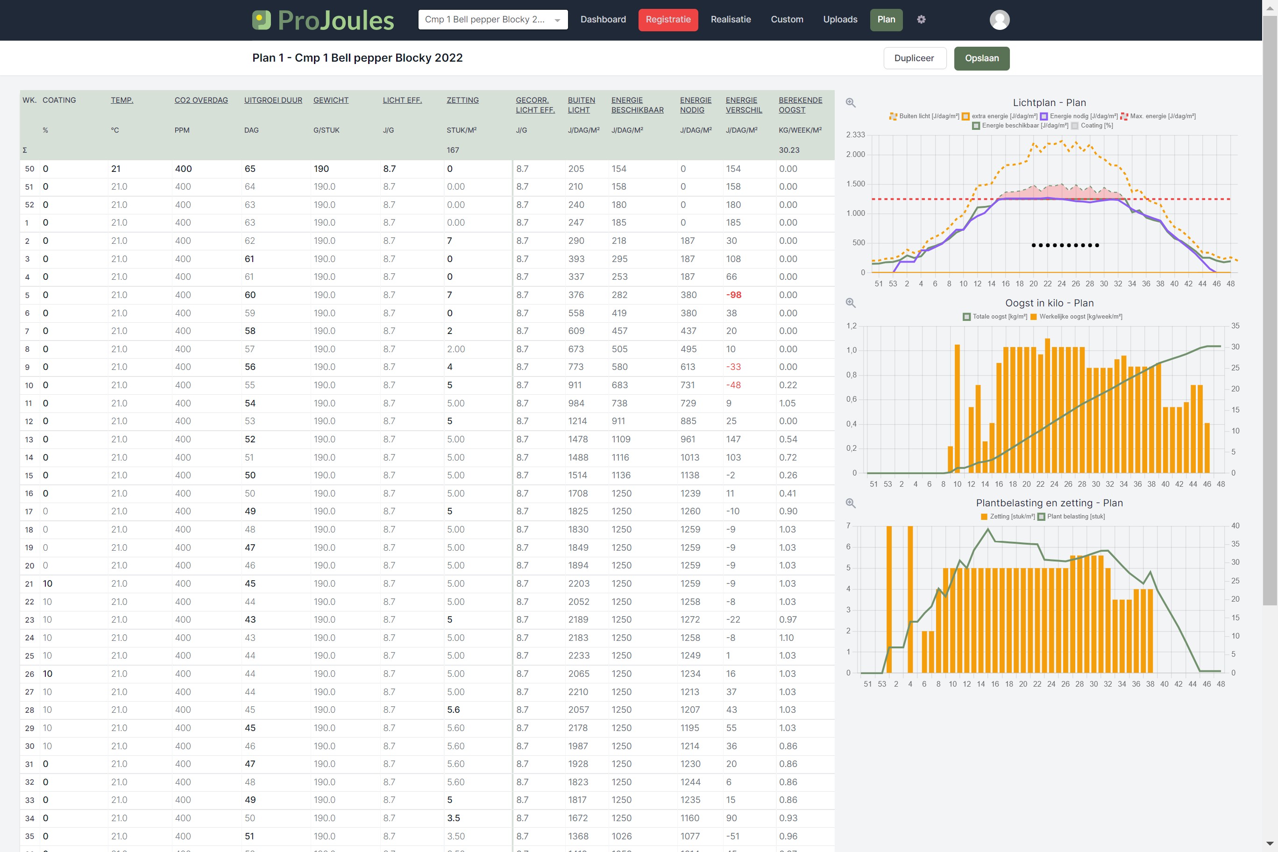Enlarge the Plantbelasting en zetting chart

pos(851,503)
